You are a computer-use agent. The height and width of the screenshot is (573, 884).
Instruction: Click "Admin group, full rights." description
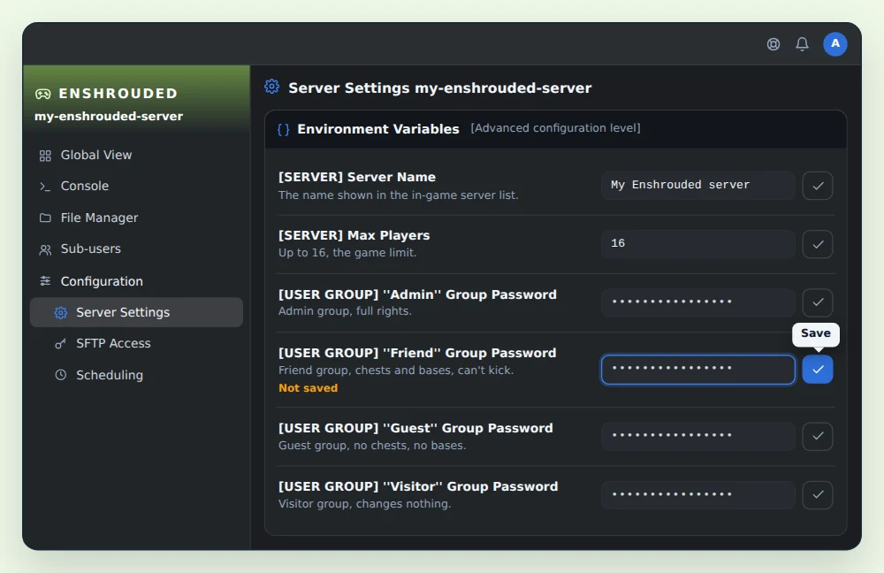[x=345, y=310]
